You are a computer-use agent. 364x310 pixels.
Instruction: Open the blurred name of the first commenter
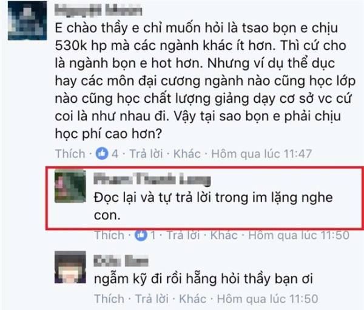click(x=98, y=11)
